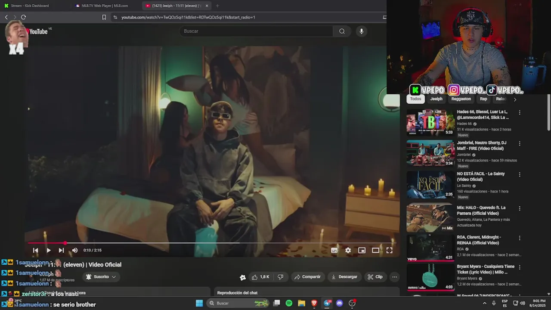Open File Explorer from taskbar

click(301, 303)
